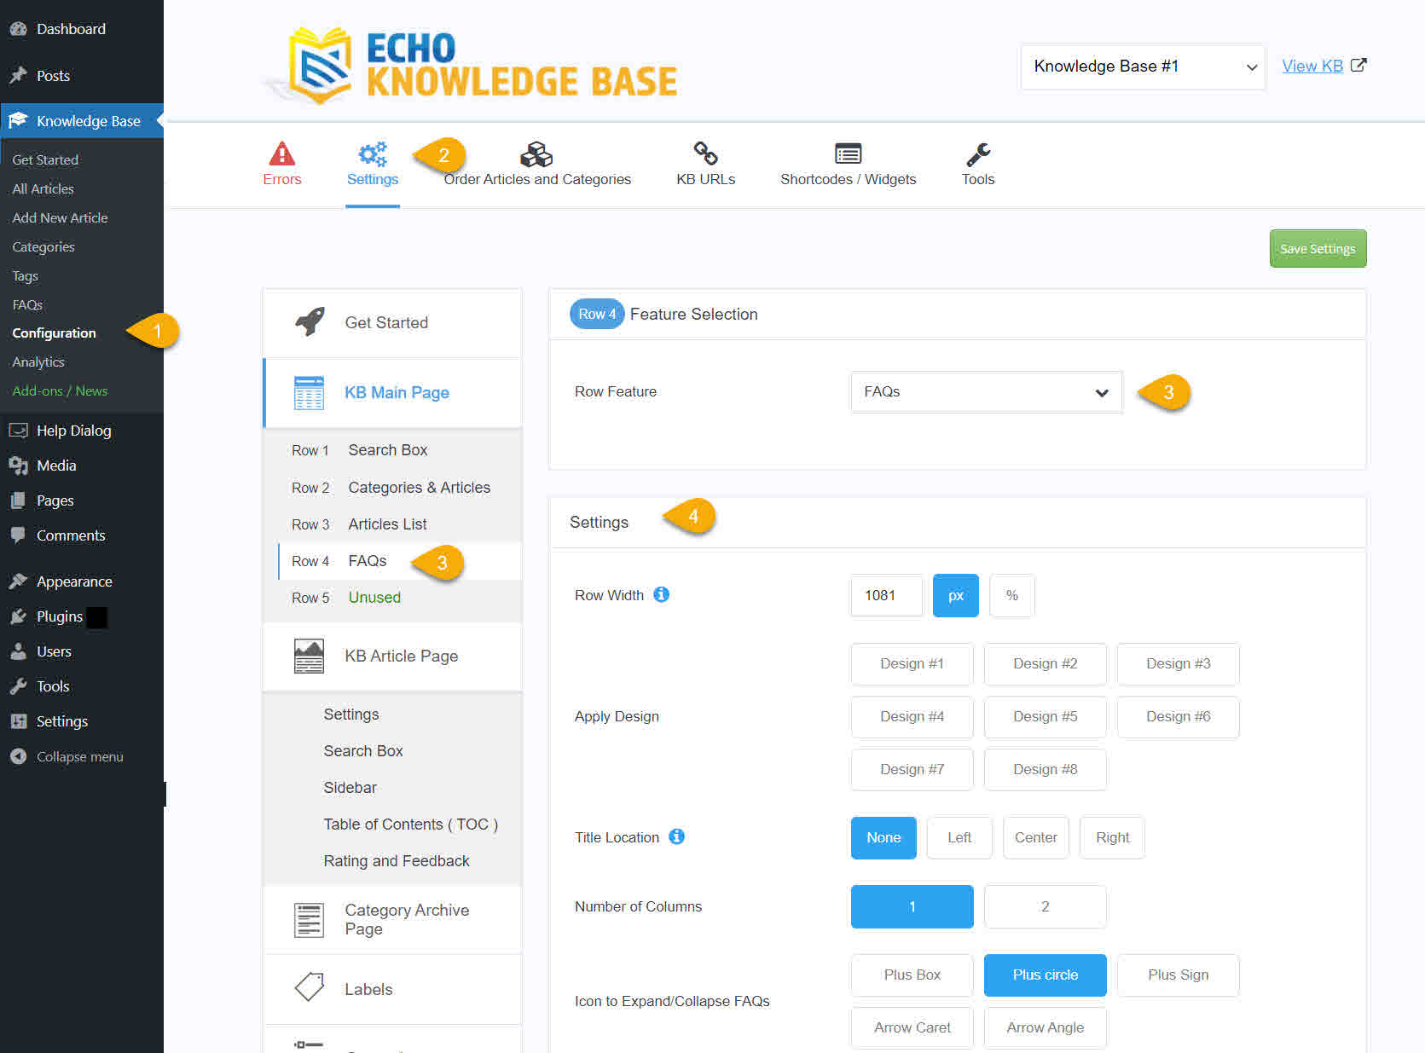Click the external link icon beside View KB
This screenshot has width=1425, height=1053.
point(1358,65)
